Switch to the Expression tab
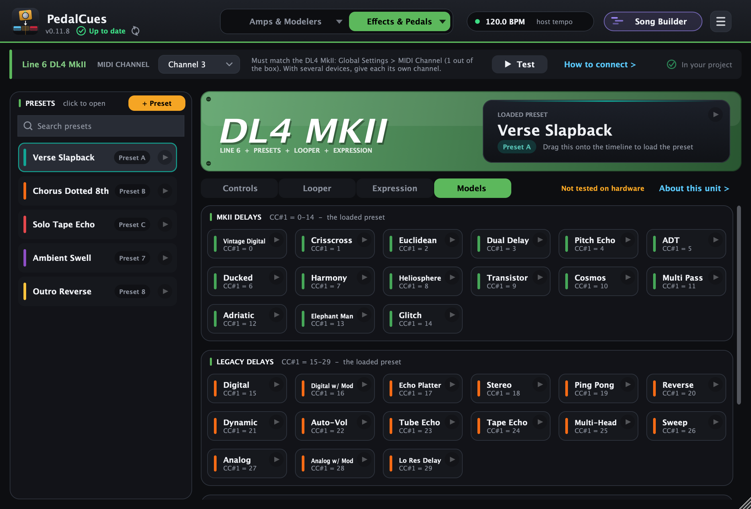 coord(395,188)
